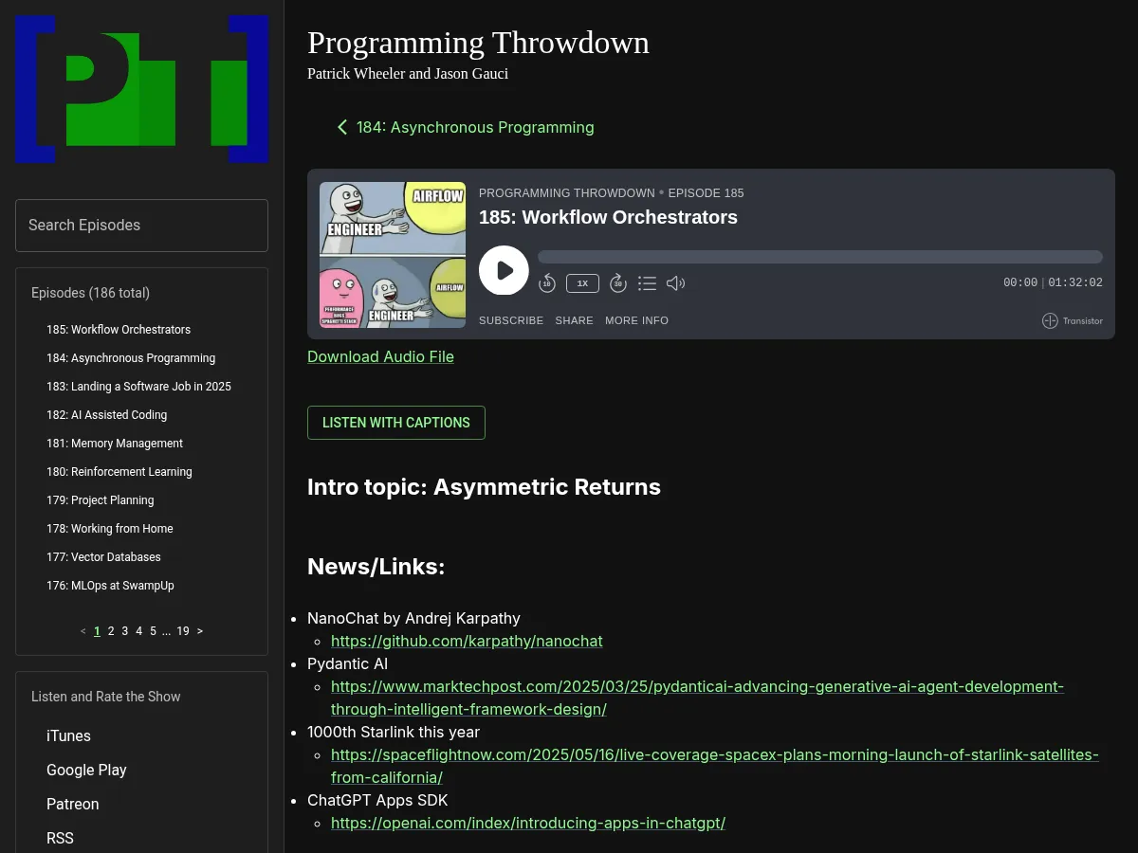Skip forward 30 seconds
1138x853 pixels.
click(617, 282)
